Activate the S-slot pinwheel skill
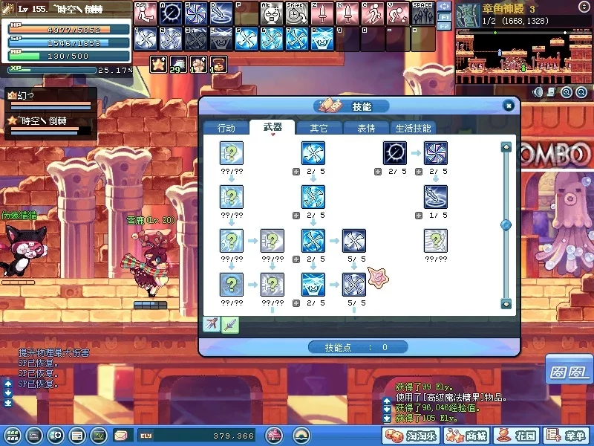This screenshot has width=594, height=446. [x=196, y=13]
